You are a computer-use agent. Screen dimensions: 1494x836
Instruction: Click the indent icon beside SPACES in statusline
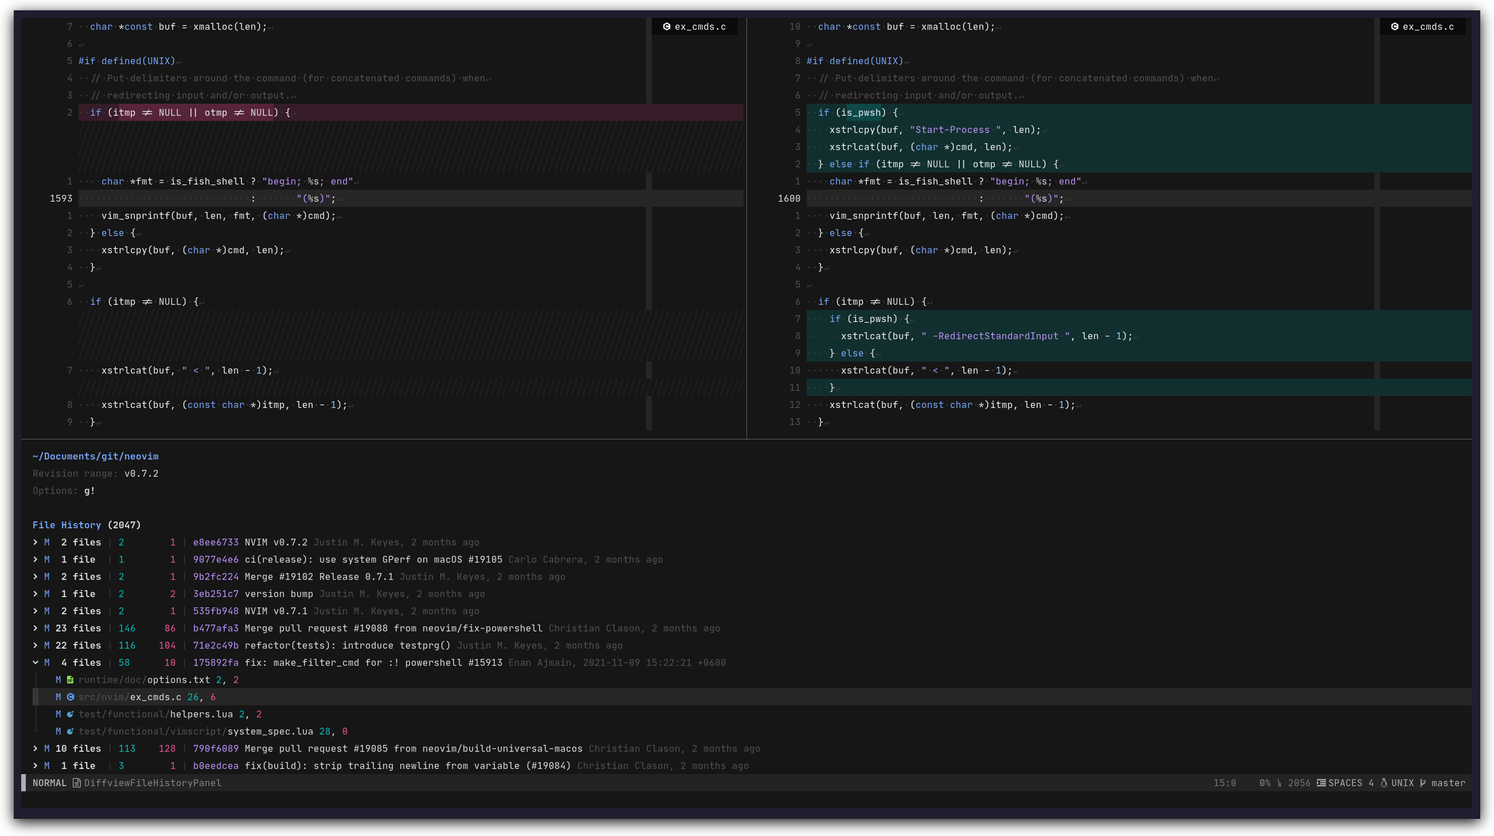1321,783
